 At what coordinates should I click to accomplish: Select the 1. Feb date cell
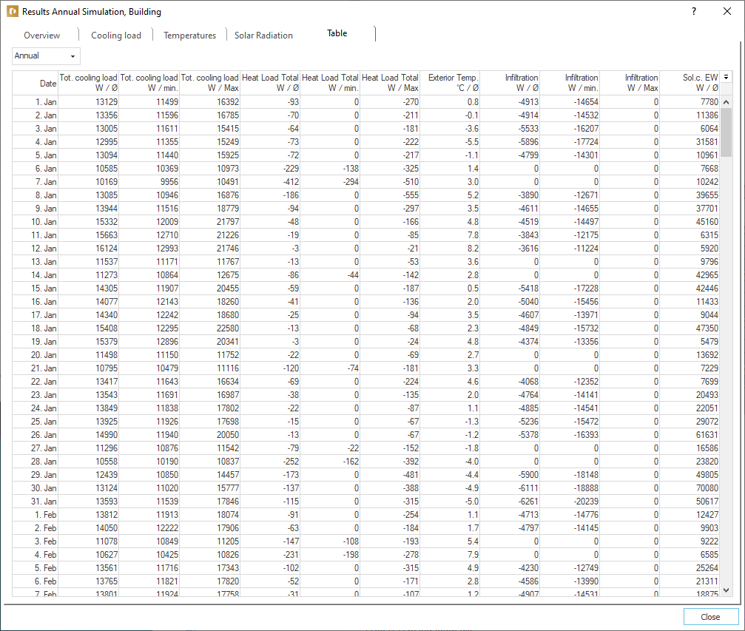pos(36,515)
